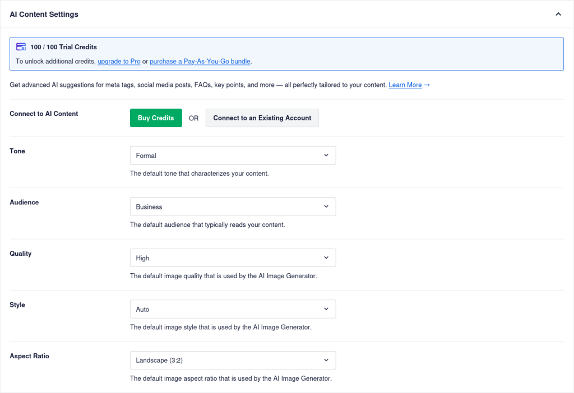Click the Tone field label

(x=17, y=151)
